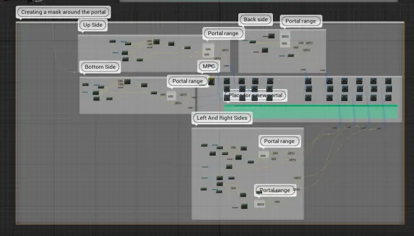Screen dimensions: 414x236
Task: Click the "Back side" comment bubble
Action: [255, 19]
